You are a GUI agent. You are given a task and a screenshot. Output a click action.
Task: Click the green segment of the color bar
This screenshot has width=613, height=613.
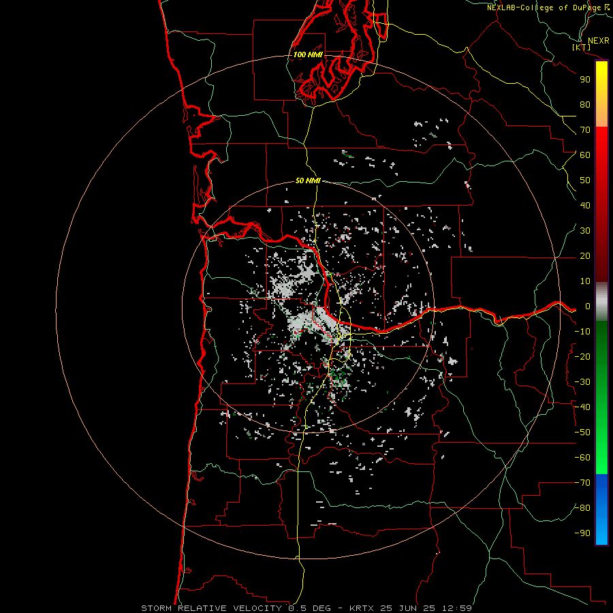601,398
